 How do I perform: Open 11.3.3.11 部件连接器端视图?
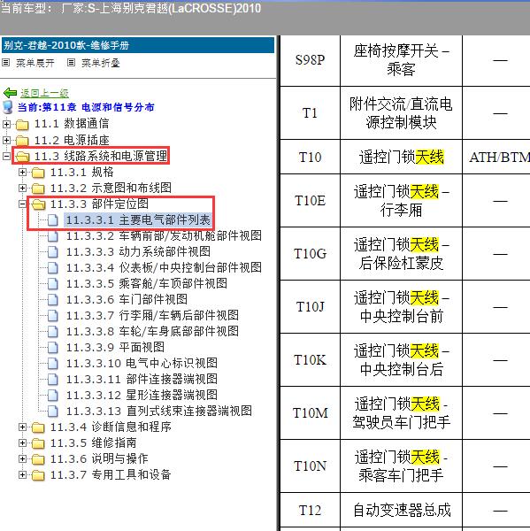142,379
